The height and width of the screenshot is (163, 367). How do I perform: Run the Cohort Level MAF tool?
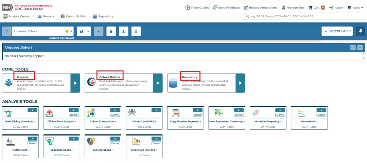pos(156,110)
